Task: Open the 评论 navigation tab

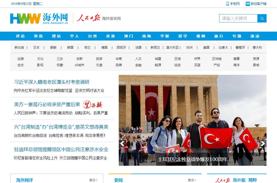Action: 20,36
